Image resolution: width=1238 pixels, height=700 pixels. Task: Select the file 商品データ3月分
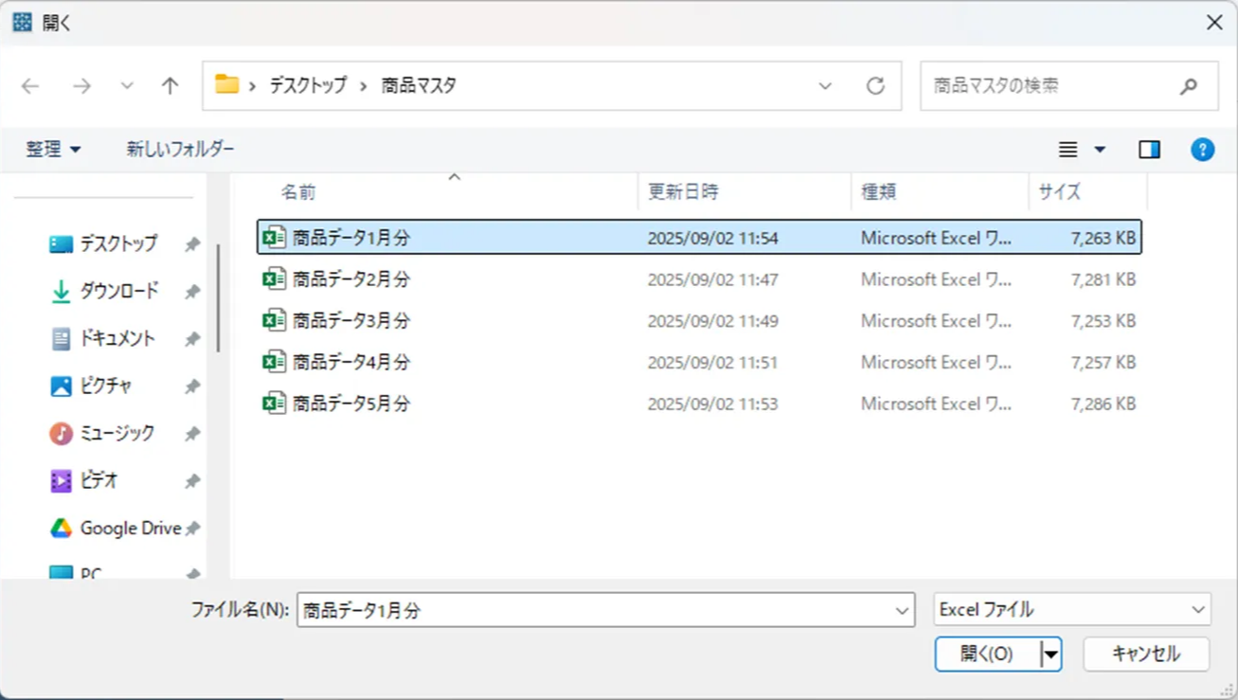(351, 321)
